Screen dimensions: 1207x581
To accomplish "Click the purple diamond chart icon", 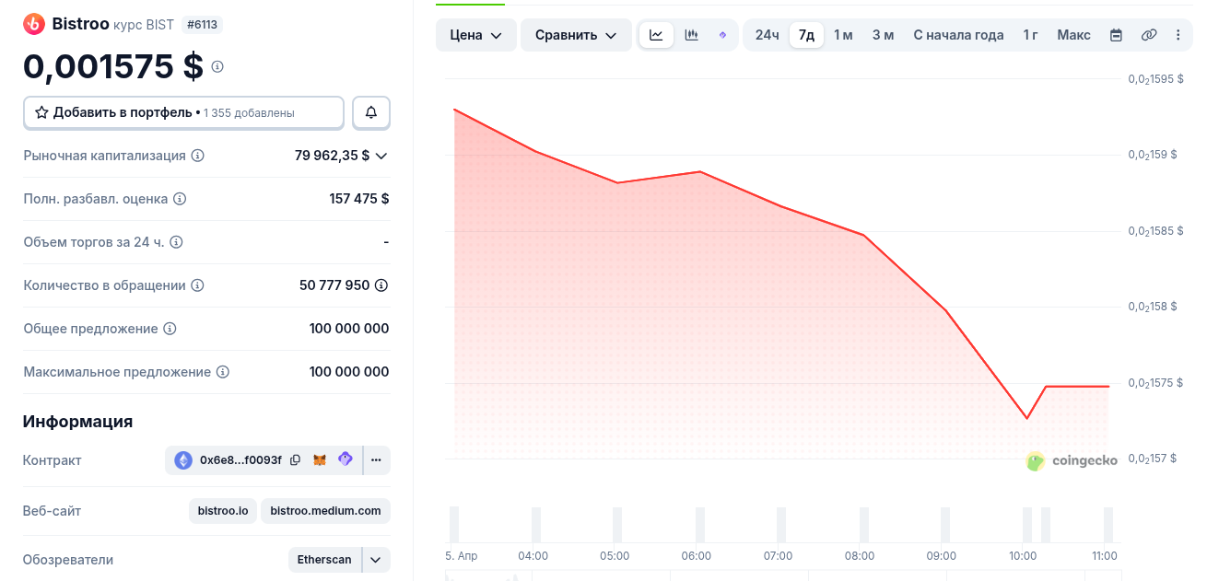I will [x=722, y=35].
